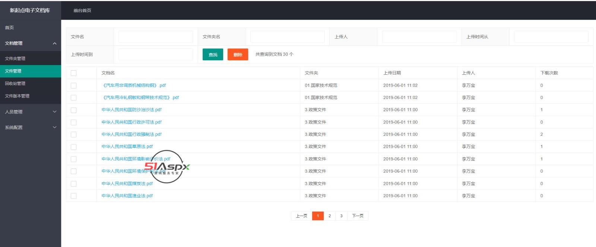Select page 1 in pagination
Image resolution: width=596 pixels, height=247 pixels.
(x=318, y=216)
